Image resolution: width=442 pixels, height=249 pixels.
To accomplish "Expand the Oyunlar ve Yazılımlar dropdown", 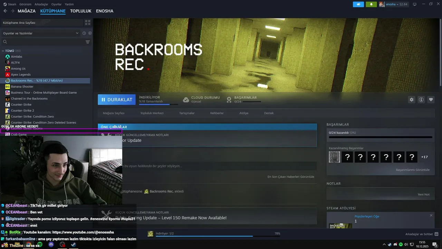I will click(41, 33).
